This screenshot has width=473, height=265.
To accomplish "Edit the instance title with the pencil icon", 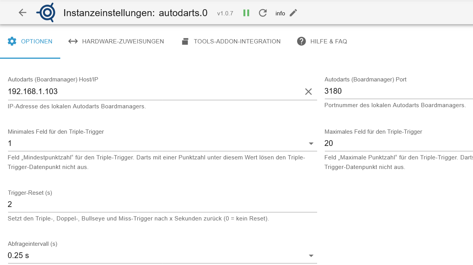I will click(x=293, y=12).
